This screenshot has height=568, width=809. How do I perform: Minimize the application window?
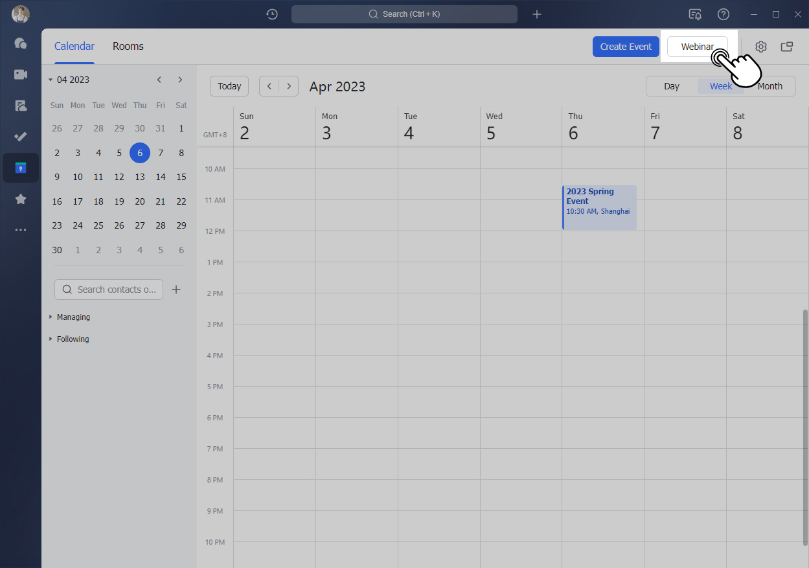point(753,14)
